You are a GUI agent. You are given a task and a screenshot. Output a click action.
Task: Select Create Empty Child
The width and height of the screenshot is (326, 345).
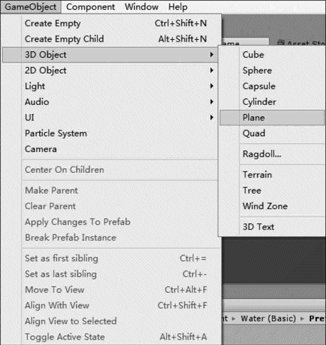pos(64,39)
